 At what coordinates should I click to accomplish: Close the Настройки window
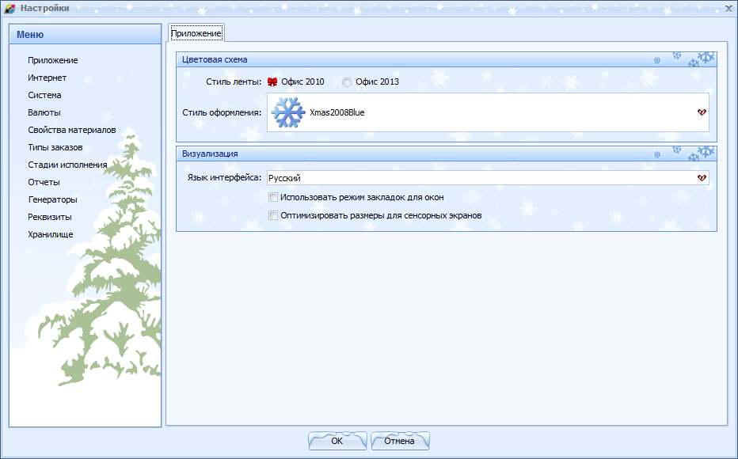(x=728, y=9)
